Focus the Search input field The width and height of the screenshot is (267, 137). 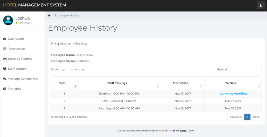245,69
